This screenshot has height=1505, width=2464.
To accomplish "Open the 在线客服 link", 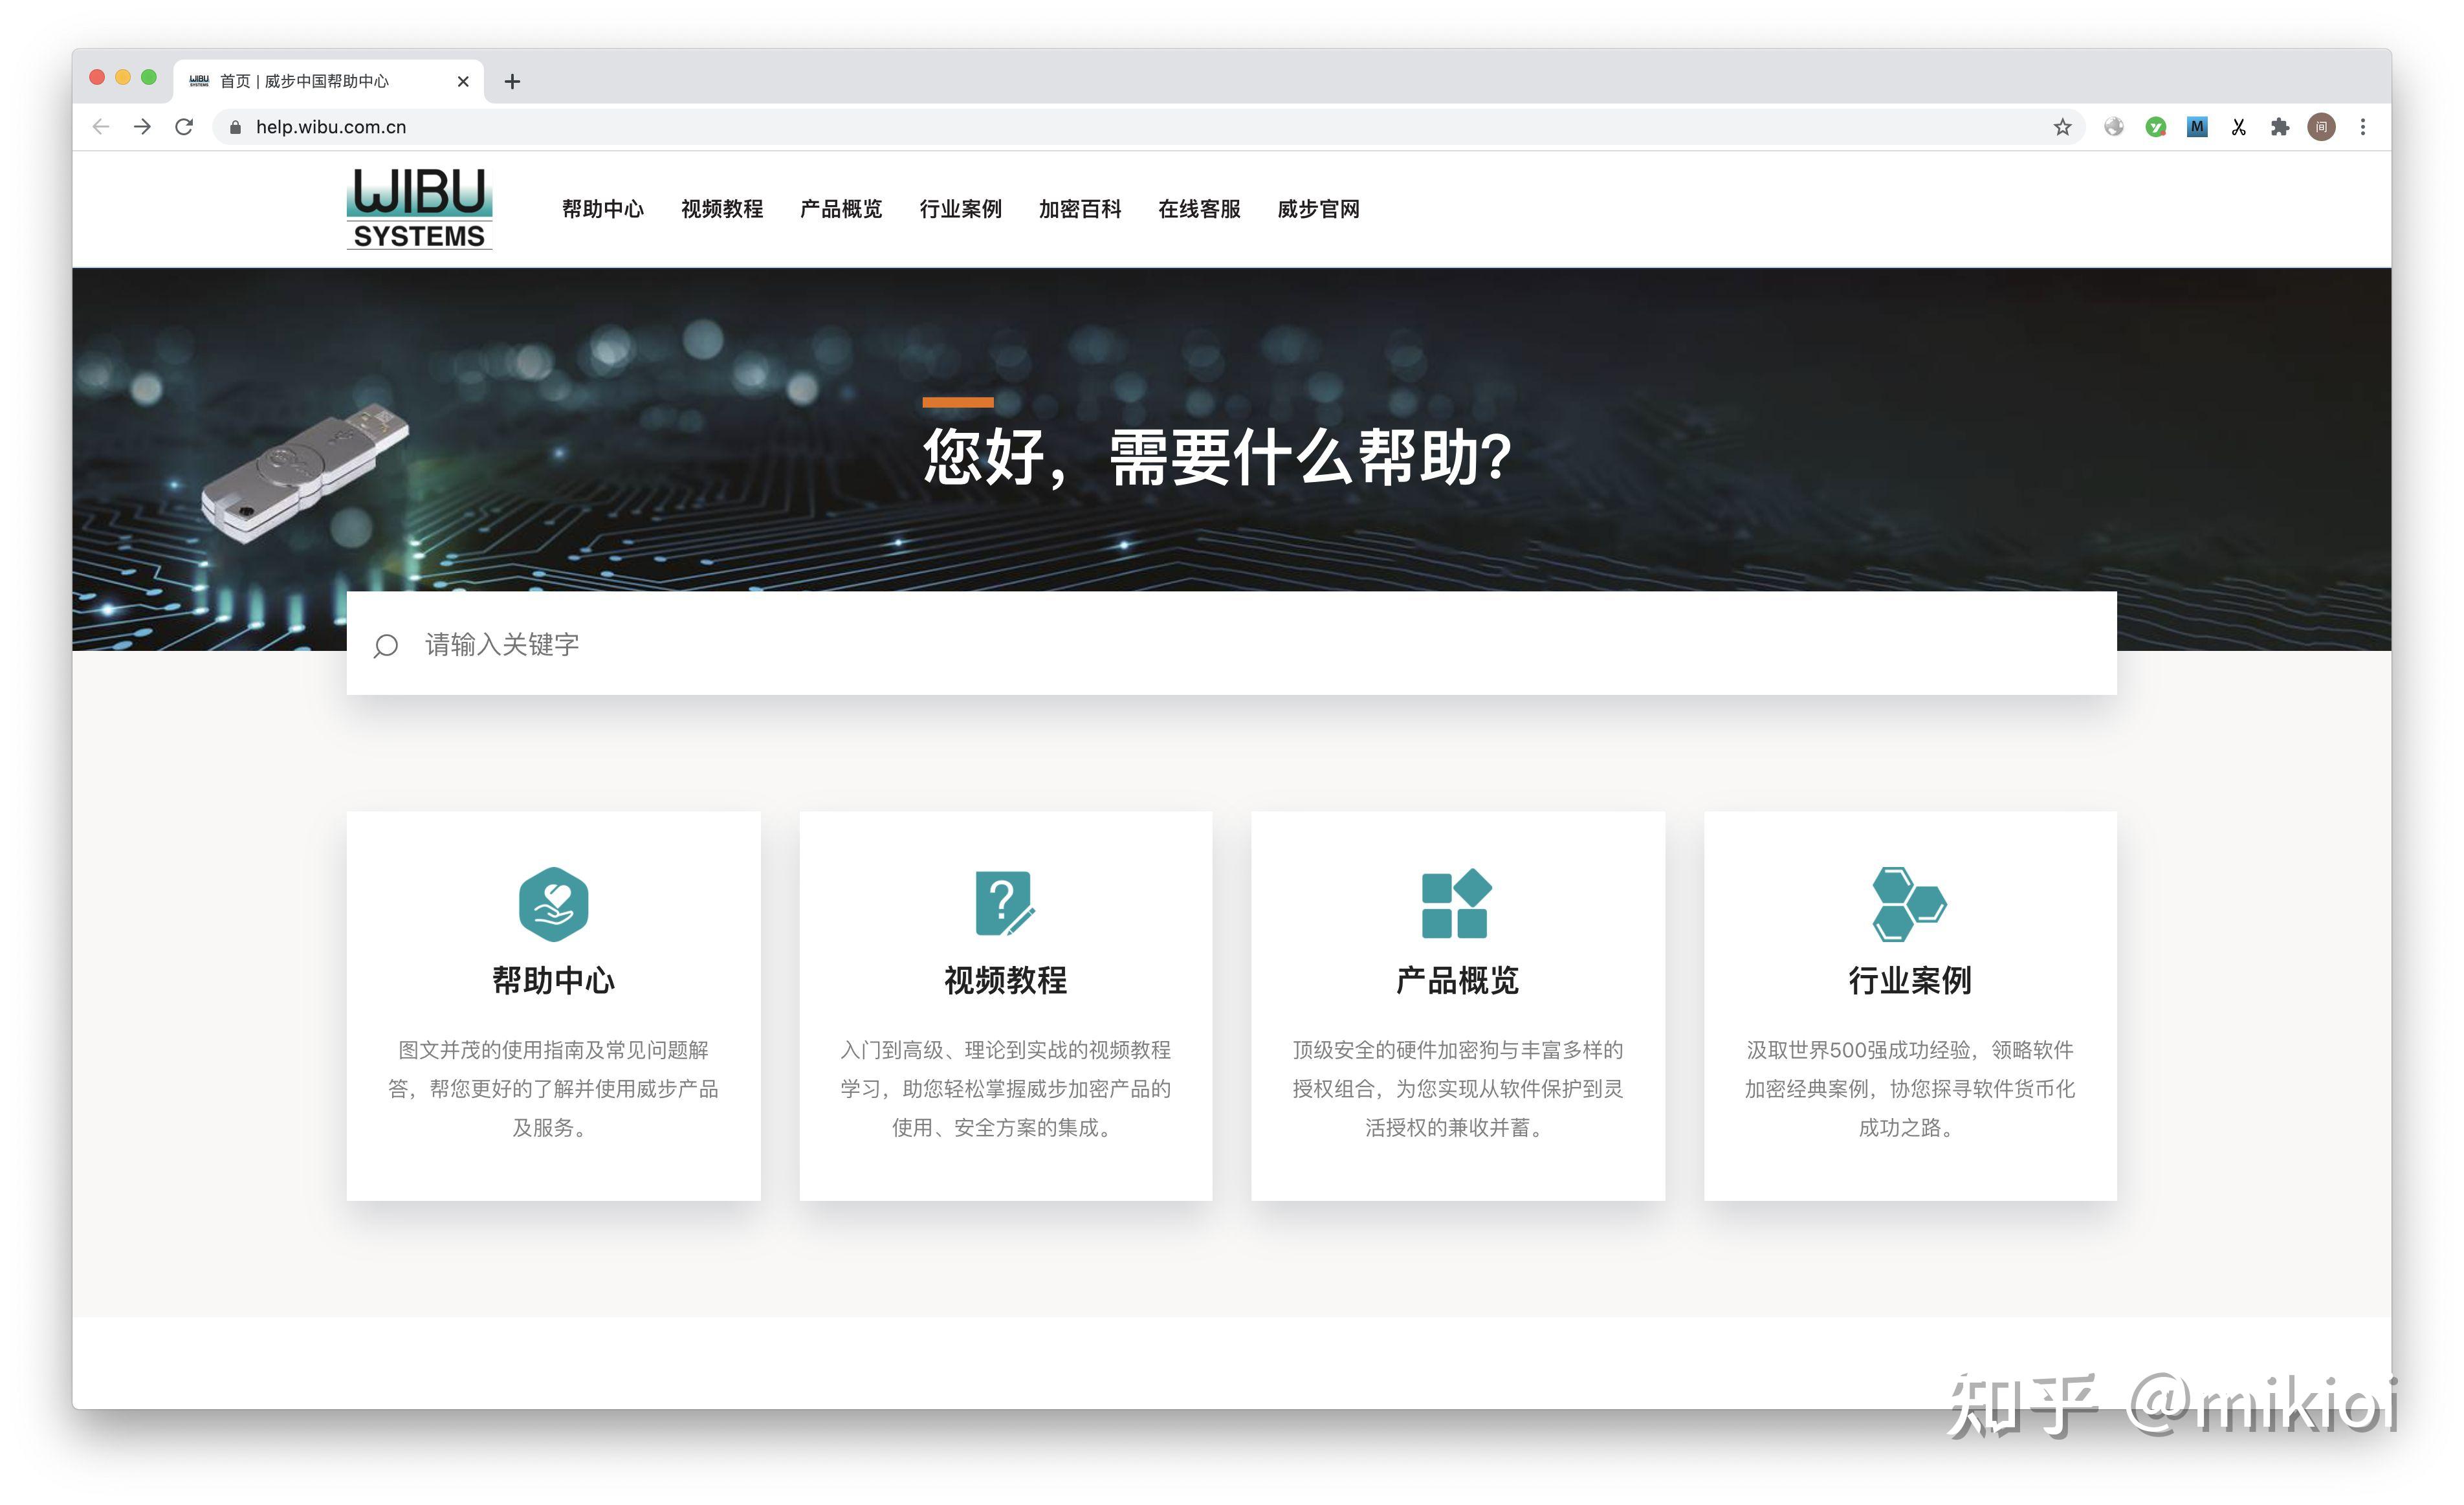I will 1199,209.
